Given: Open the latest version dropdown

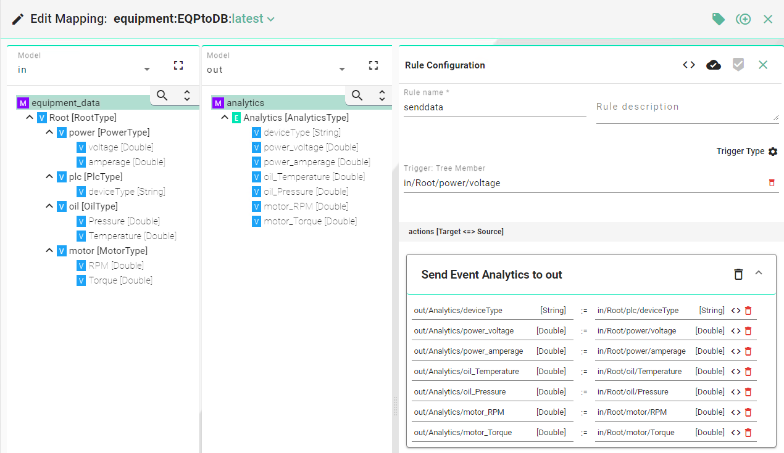Looking at the screenshot, I should point(270,19).
